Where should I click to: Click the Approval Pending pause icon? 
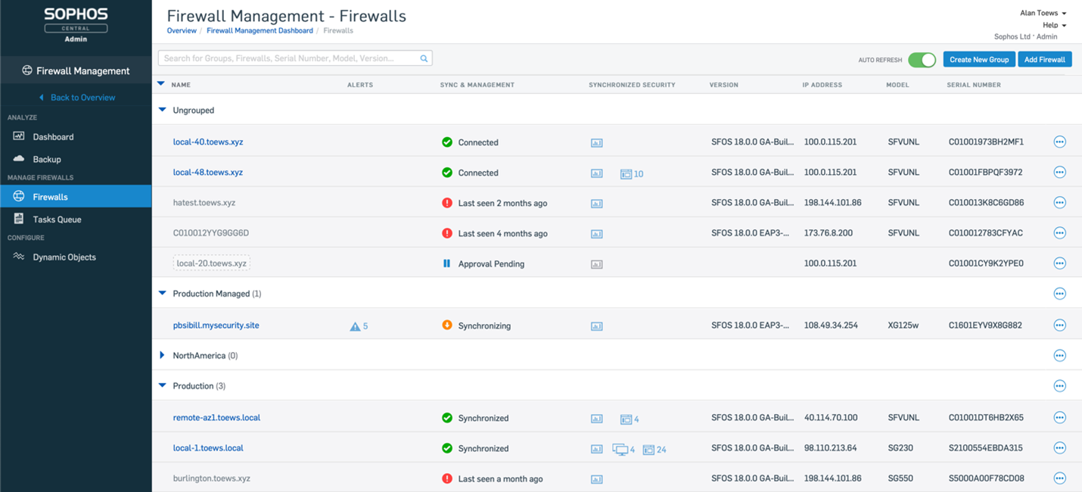pyautogui.click(x=446, y=263)
